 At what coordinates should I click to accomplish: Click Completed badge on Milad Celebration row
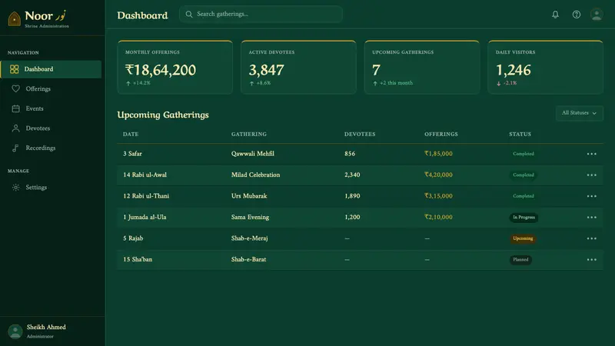point(524,175)
